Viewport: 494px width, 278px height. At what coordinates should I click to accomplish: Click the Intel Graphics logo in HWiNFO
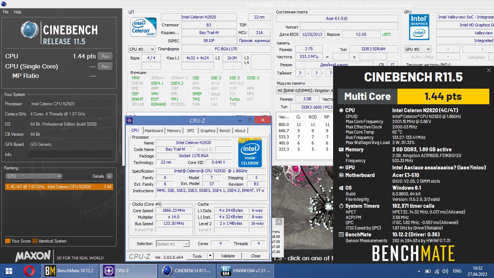419,27
